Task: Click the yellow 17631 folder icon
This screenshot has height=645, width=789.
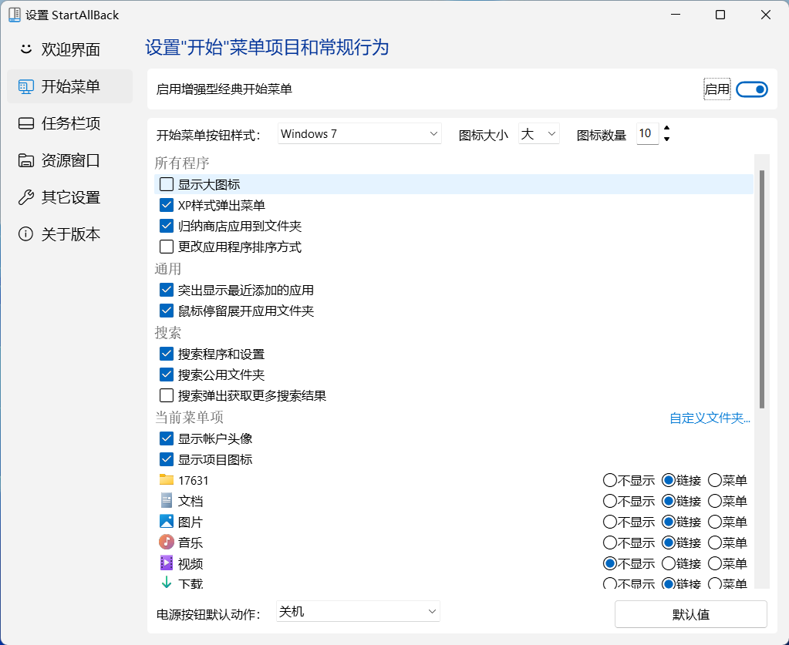Action: coord(166,479)
